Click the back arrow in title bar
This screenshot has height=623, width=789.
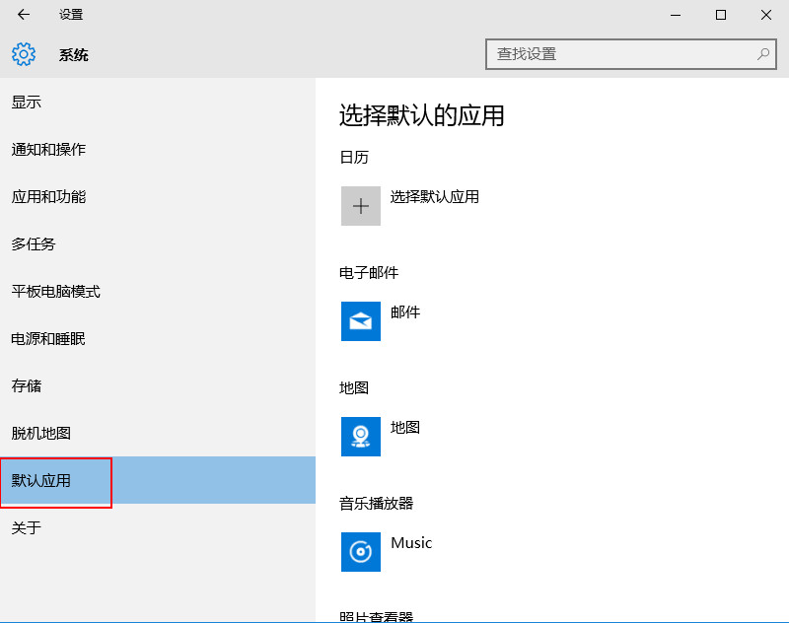(x=24, y=15)
